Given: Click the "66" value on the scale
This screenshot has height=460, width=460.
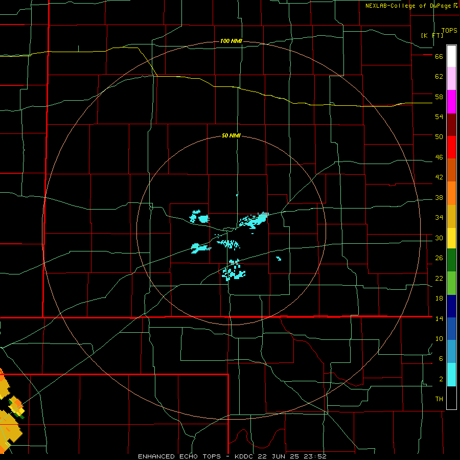Looking at the screenshot, I should [439, 56].
